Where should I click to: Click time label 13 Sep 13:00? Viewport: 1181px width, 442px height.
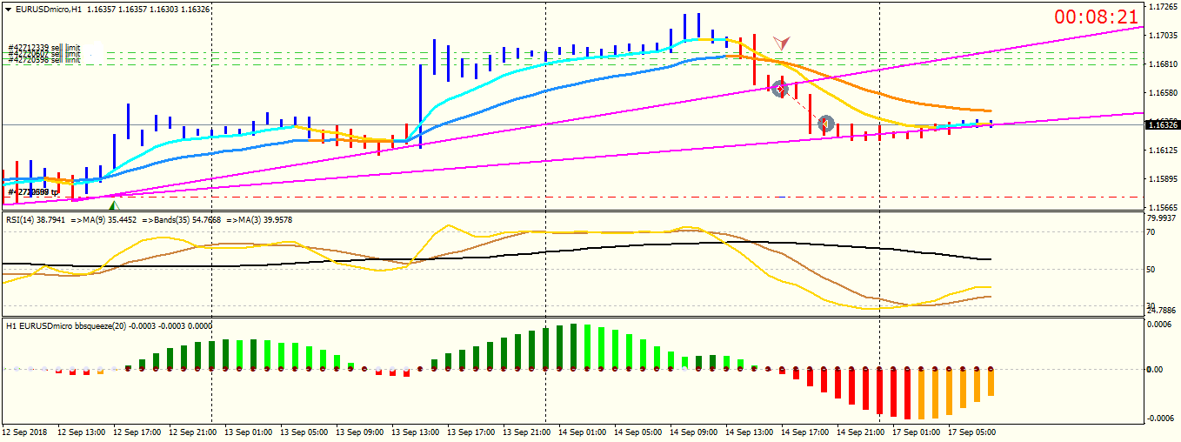click(414, 432)
